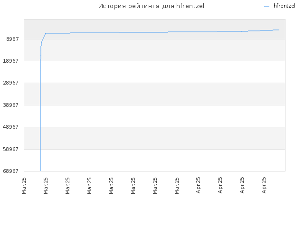Image resolution: width=304 pixels, height=228 pixels.
Task: Click the final data point of the line
Action: pyautogui.click(x=279, y=30)
